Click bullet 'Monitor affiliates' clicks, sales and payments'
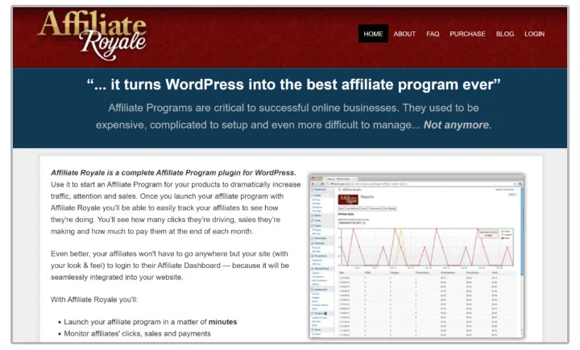 [x=137, y=334]
